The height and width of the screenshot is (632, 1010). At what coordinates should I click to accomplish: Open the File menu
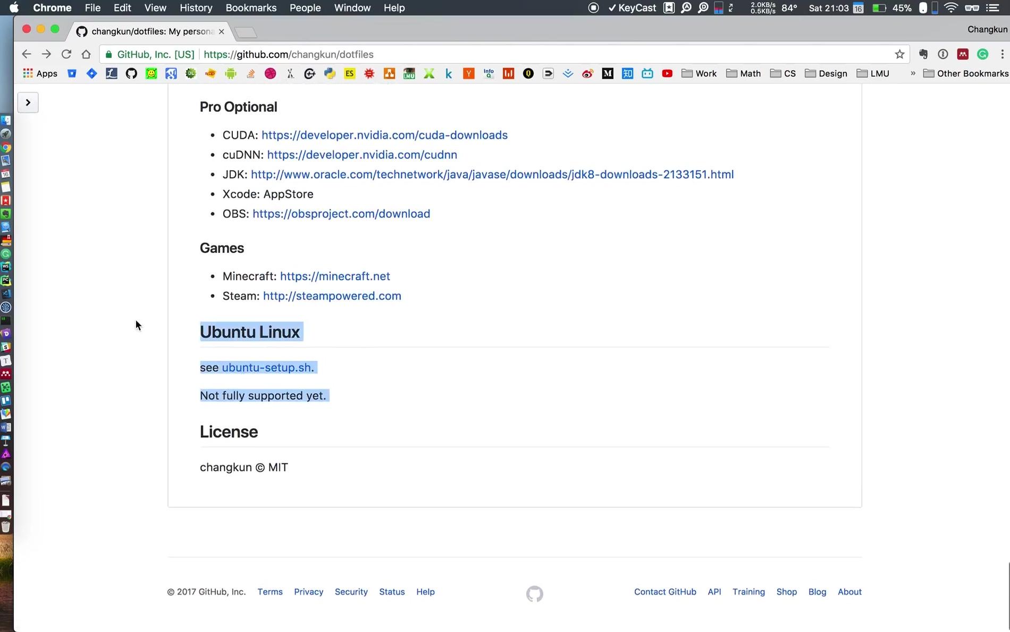[92, 8]
